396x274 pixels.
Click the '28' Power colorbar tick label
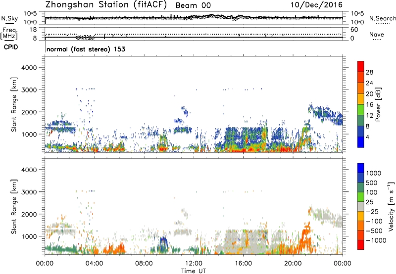coord(369,72)
